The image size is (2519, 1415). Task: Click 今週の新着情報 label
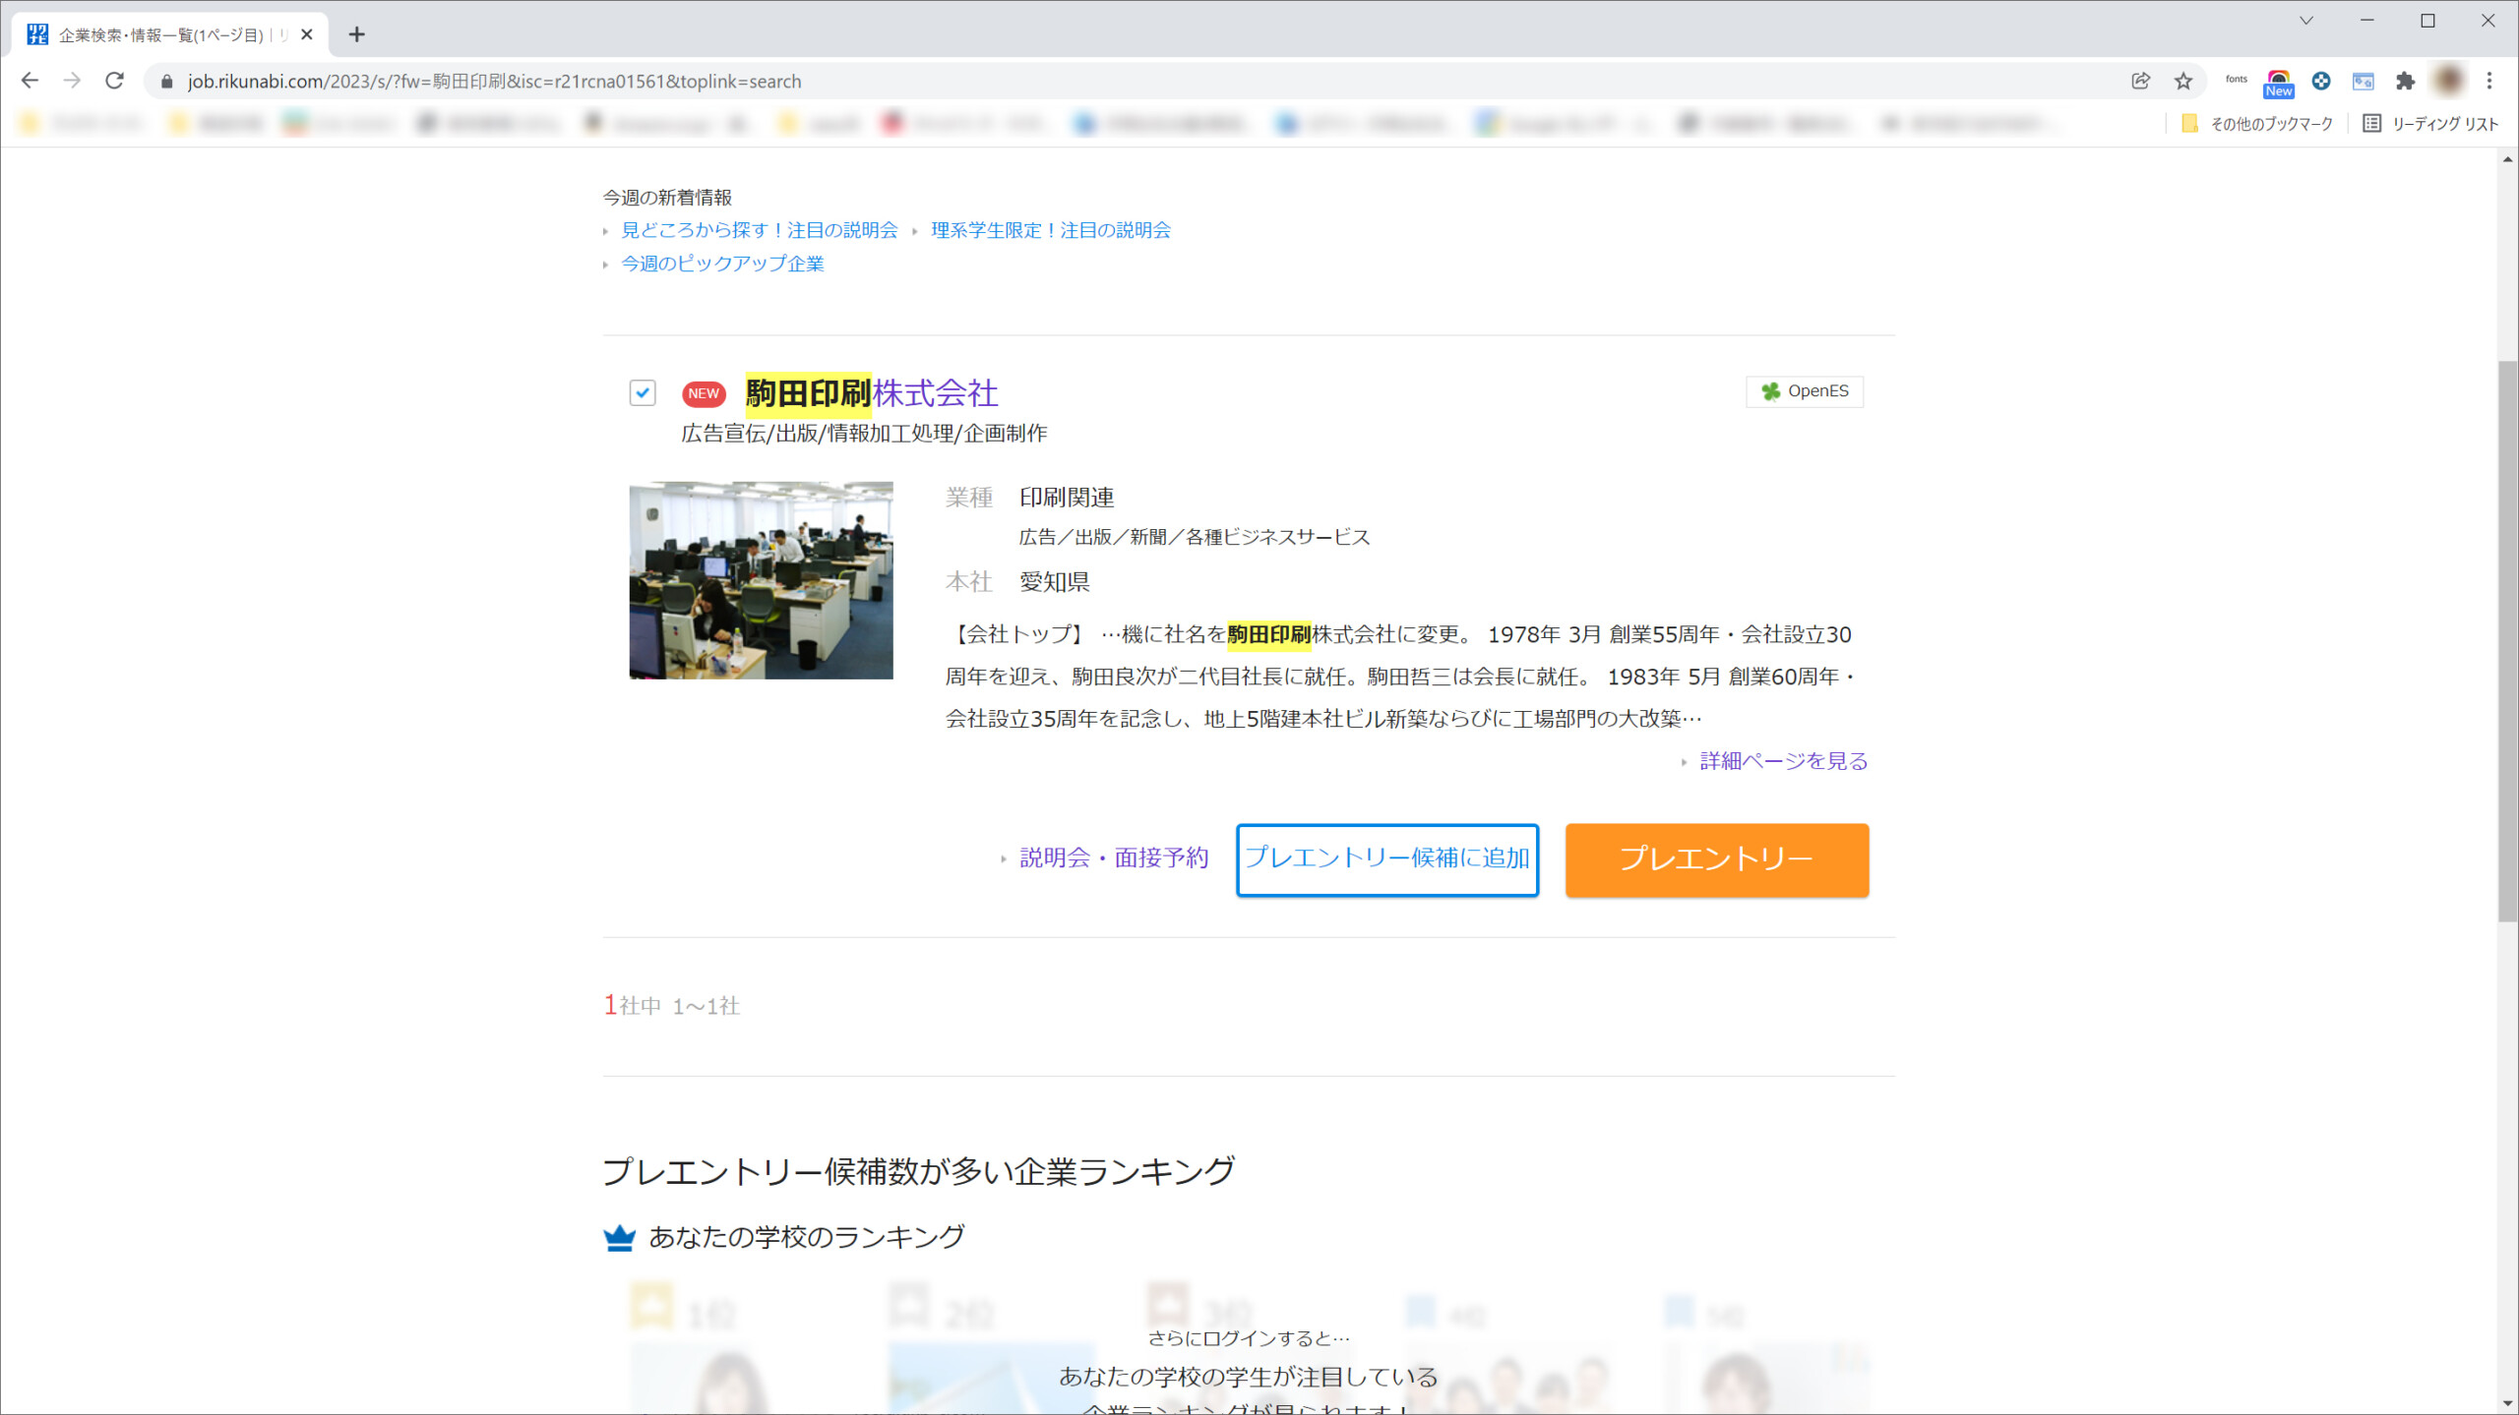[667, 198]
